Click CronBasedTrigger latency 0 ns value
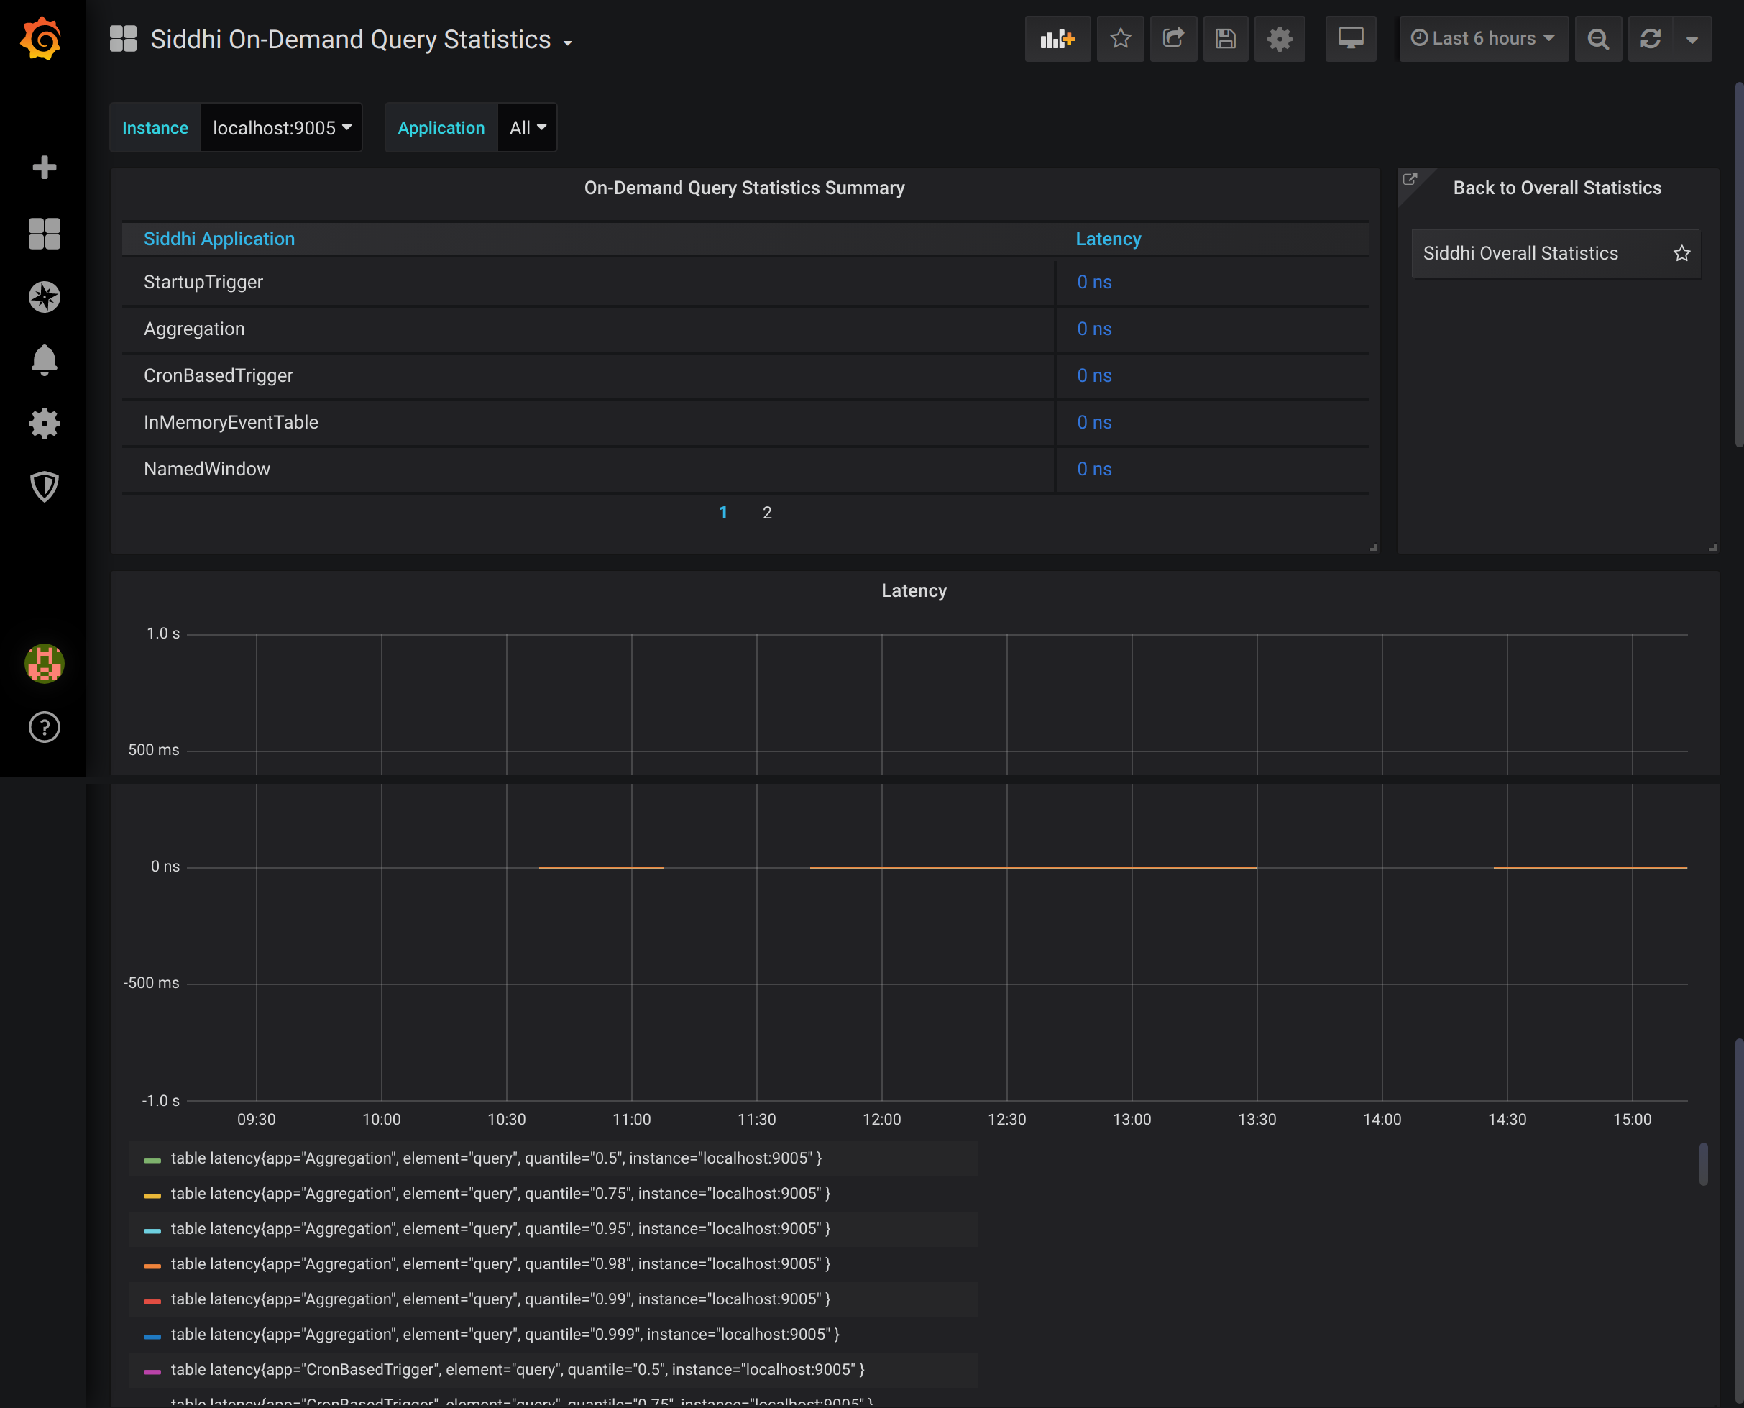The height and width of the screenshot is (1408, 1744). click(x=1093, y=375)
